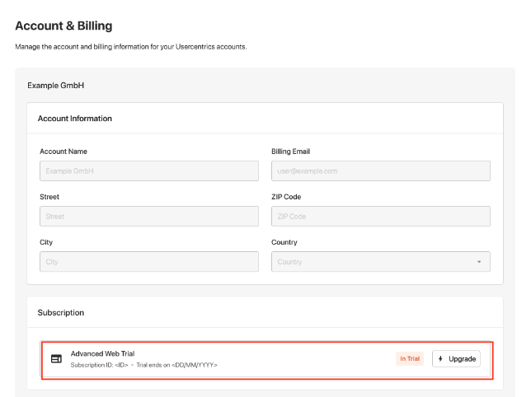Click the Account Information section header
The image size is (531, 397).
tap(75, 119)
